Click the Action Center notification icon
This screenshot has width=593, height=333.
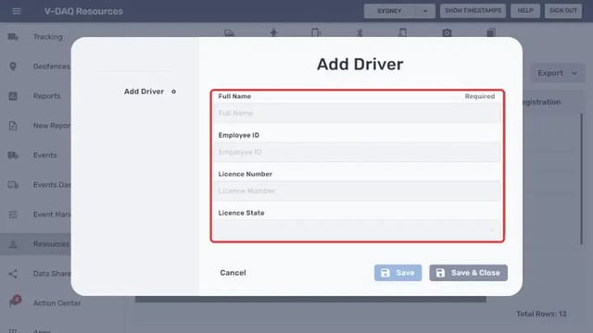click(x=15, y=302)
